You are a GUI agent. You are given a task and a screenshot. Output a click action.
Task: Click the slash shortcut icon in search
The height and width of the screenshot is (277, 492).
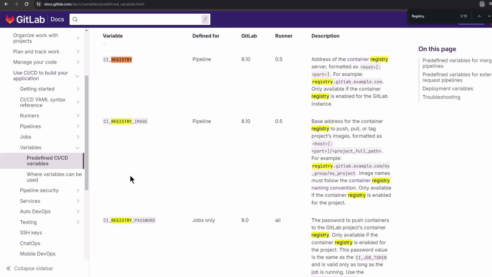coord(205,19)
